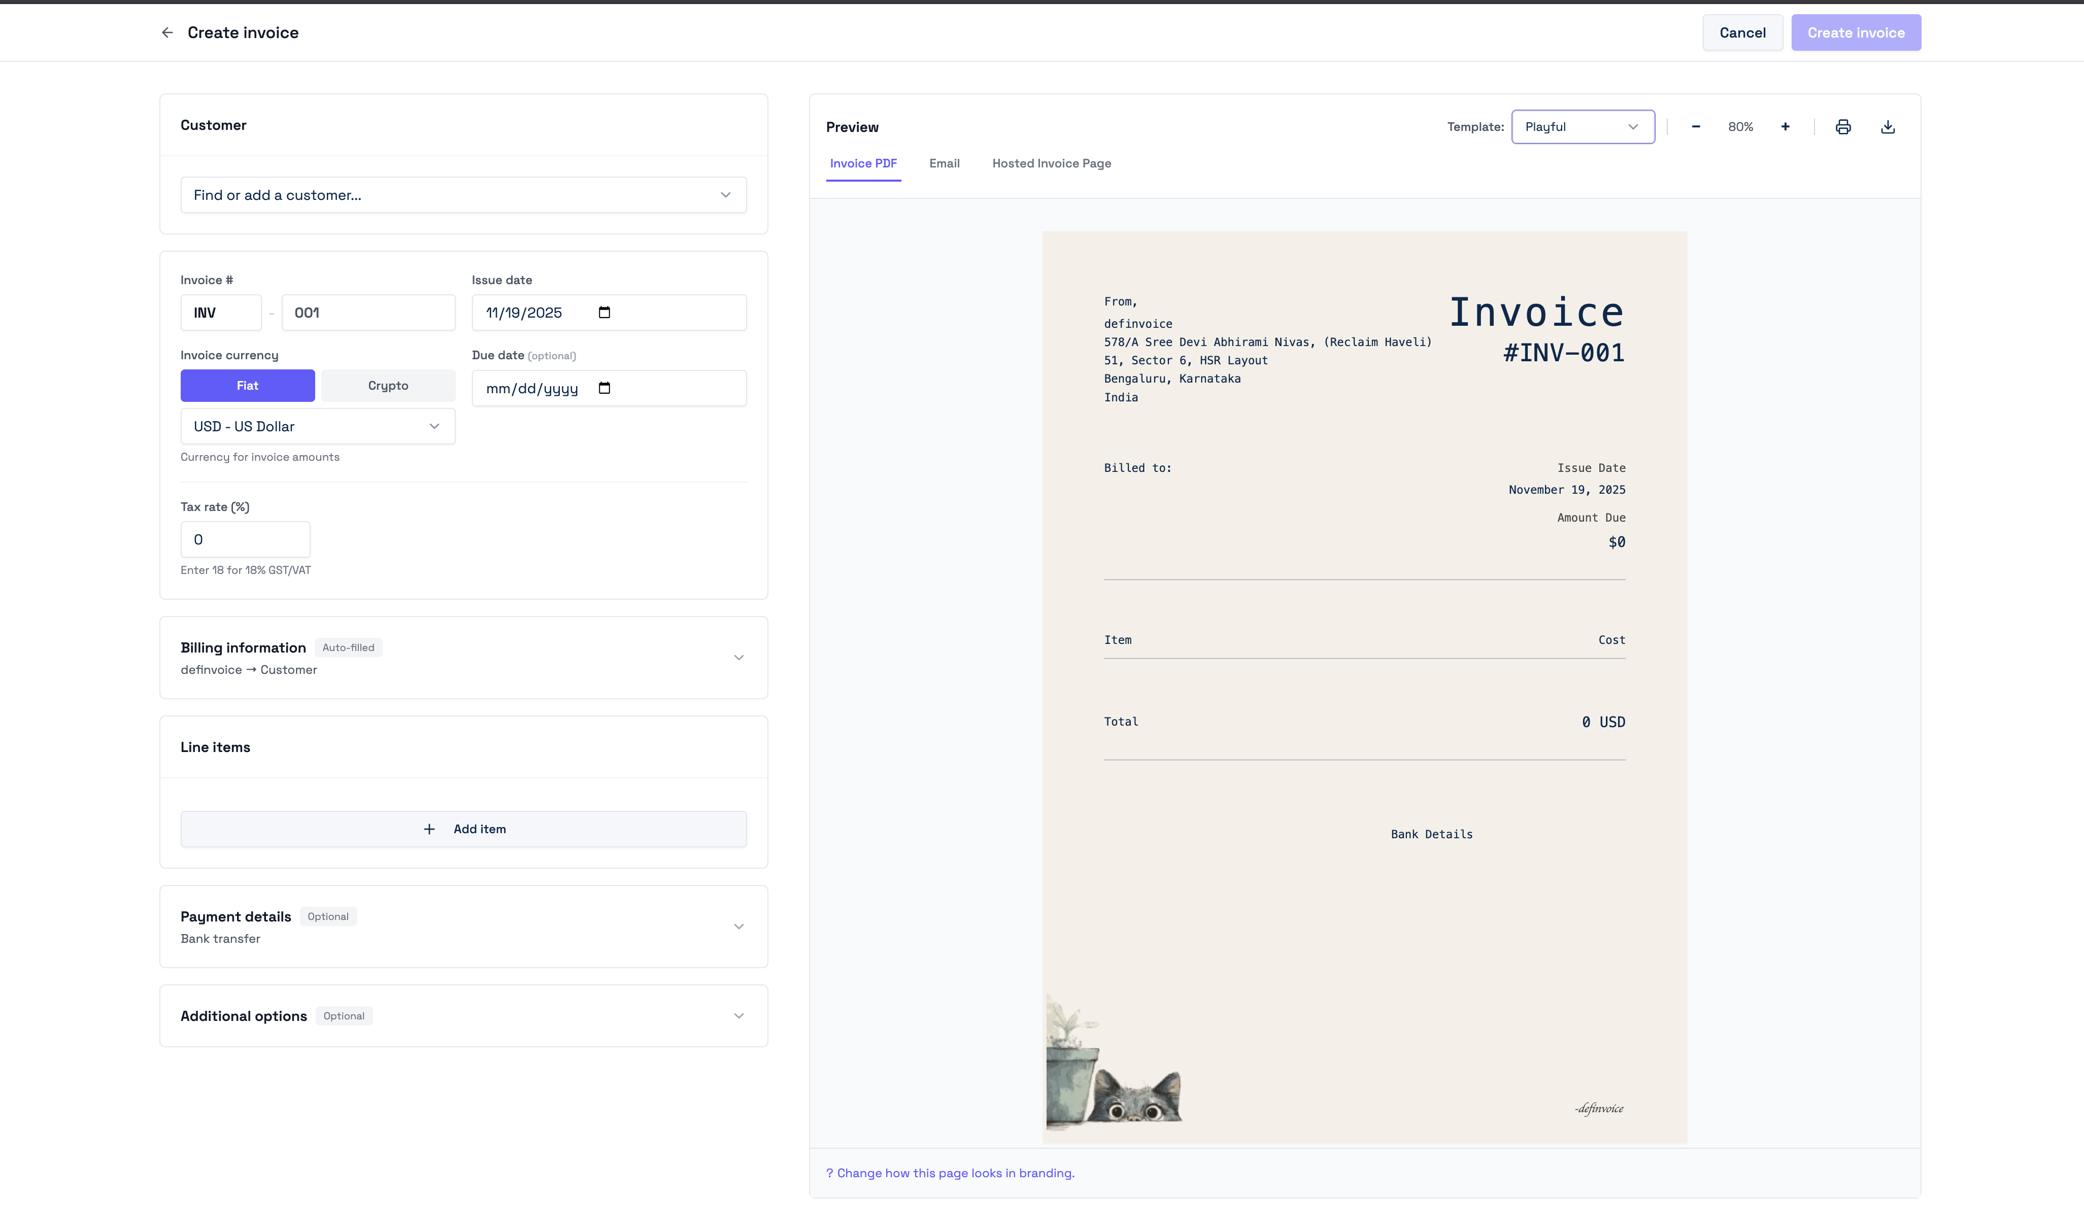Toggle the Invoice PDF view

tap(864, 163)
